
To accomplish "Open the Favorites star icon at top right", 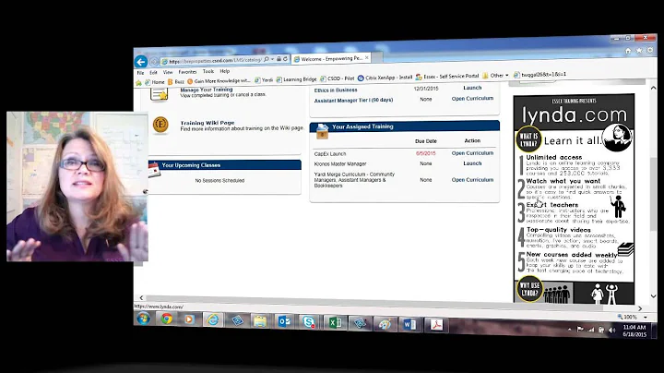I will [639, 51].
